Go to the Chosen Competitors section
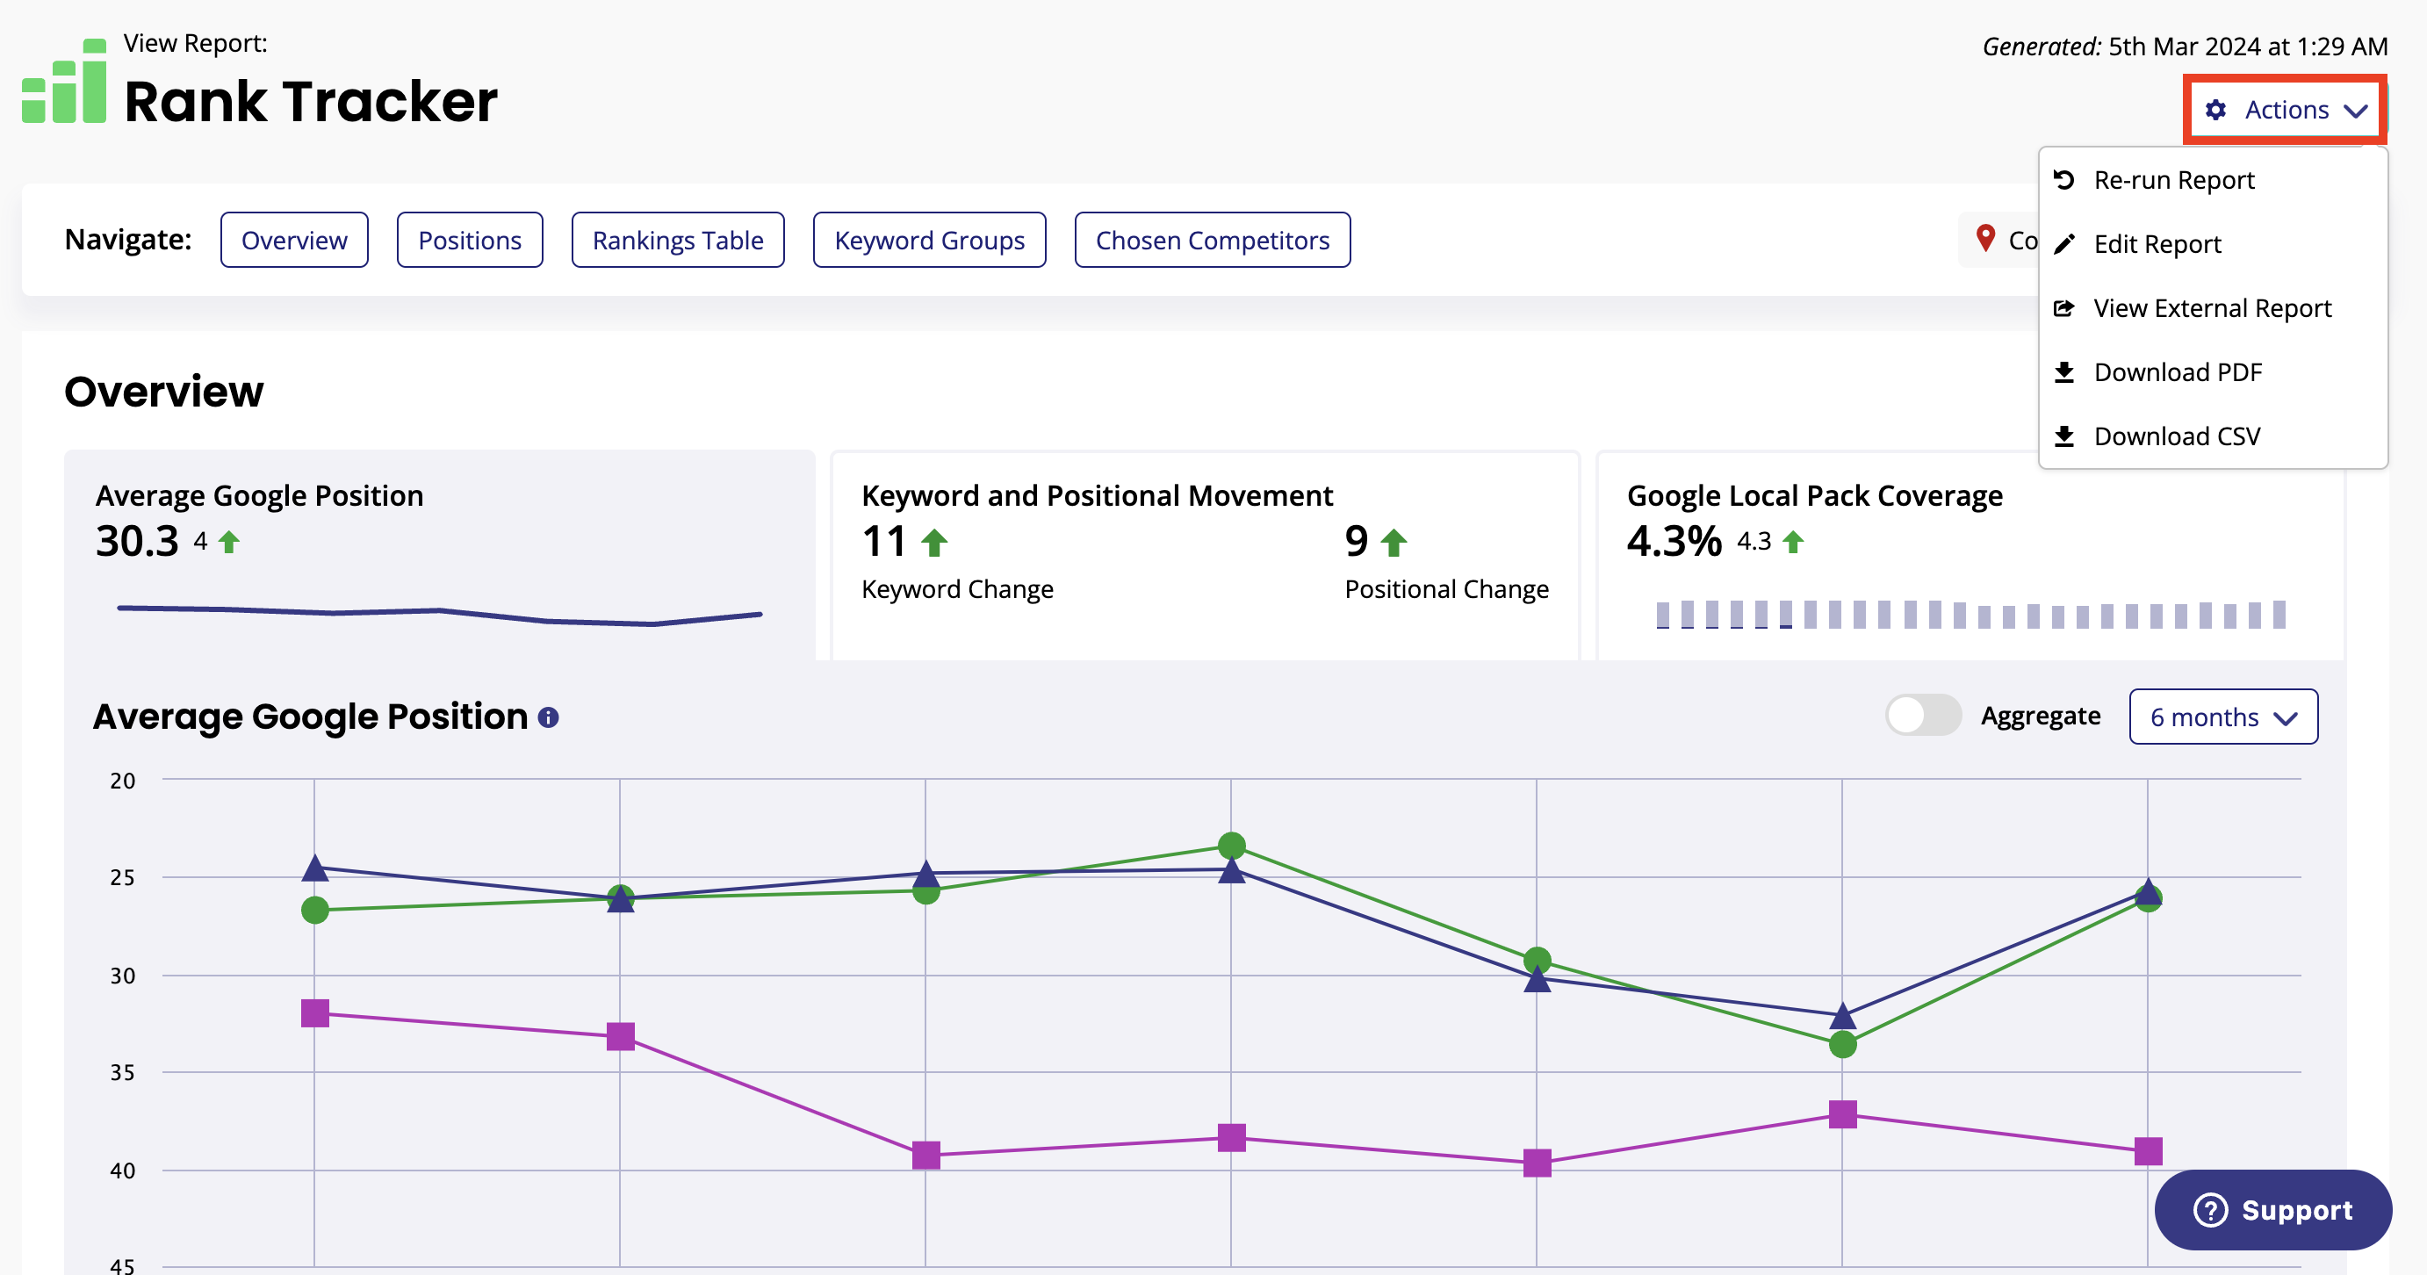Image resolution: width=2427 pixels, height=1275 pixels. click(x=1212, y=241)
